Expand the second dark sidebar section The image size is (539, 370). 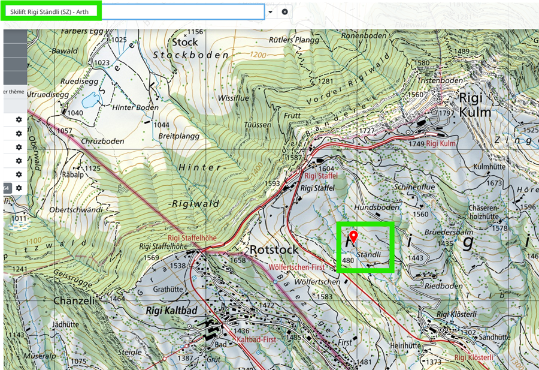14,50
